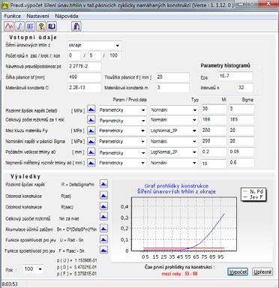This screenshot has height=288, width=279.
Task: Click the Mi field for DeltaS row
Action: tap(214, 109)
